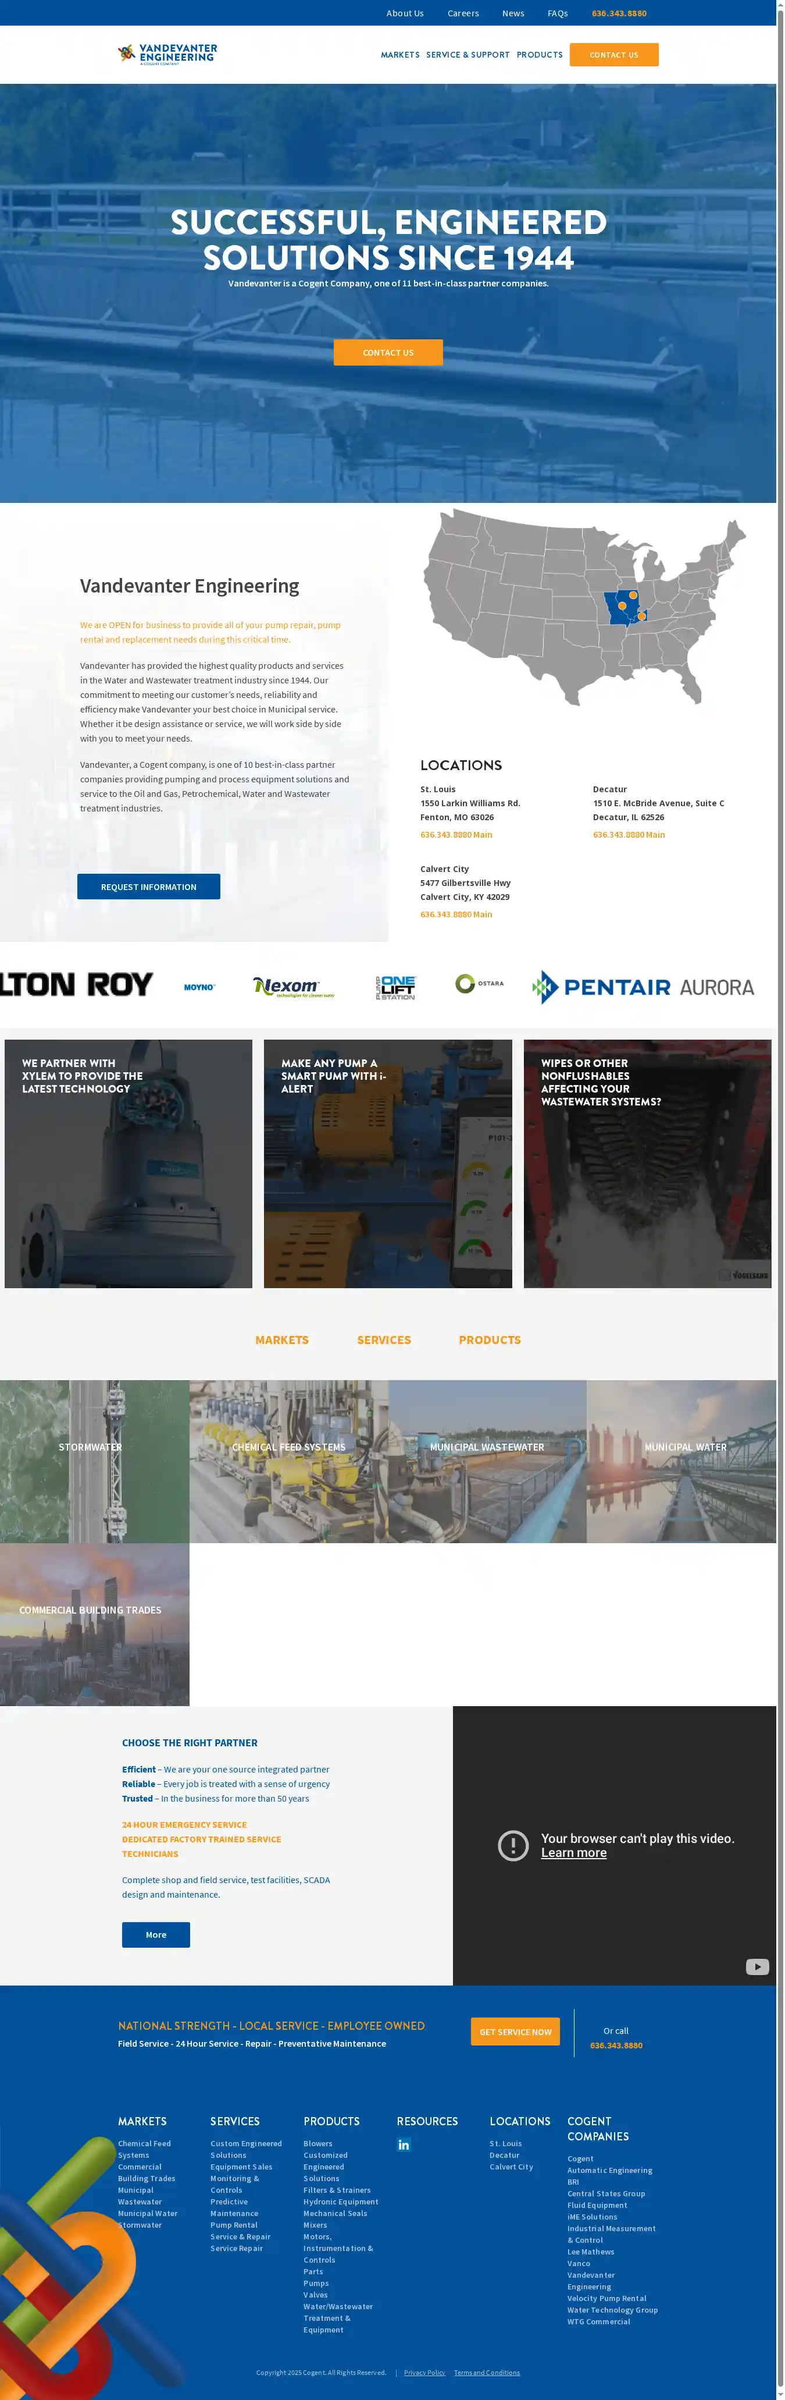Viewport: 785px width, 2400px height.
Task: Expand the Products navigation menu
Action: (539, 55)
